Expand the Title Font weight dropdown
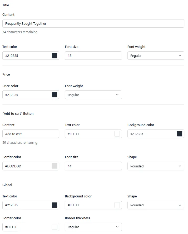The image size is (188, 234). [x=156, y=56]
